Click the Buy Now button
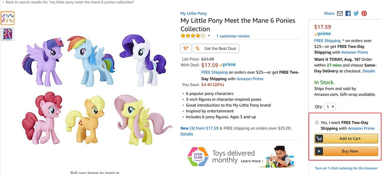The image size is (382, 174). pos(346,151)
